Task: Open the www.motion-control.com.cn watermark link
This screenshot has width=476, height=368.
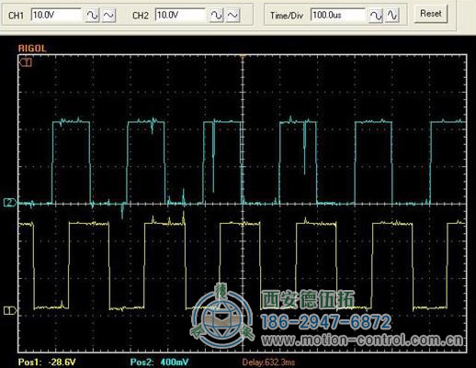Action: click(x=362, y=340)
